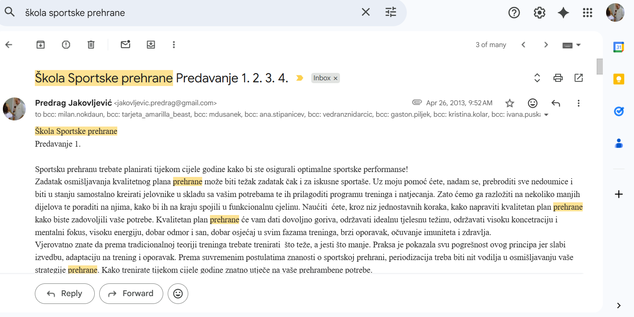The width and height of the screenshot is (634, 317).
Task: Click the Reply button
Action: (x=65, y=294)
